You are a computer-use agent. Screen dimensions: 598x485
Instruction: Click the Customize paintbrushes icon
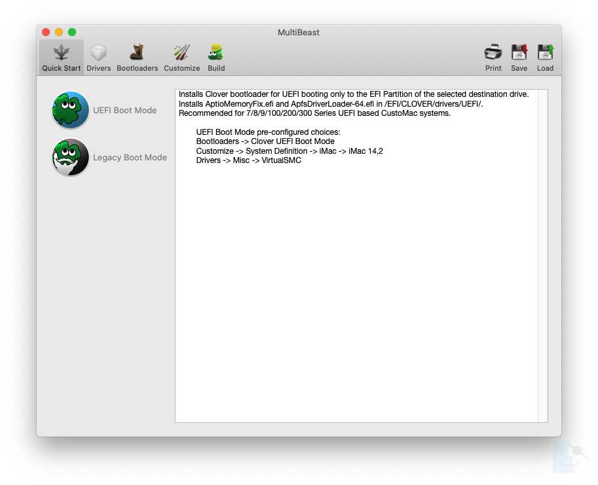[x=181, y=52]
